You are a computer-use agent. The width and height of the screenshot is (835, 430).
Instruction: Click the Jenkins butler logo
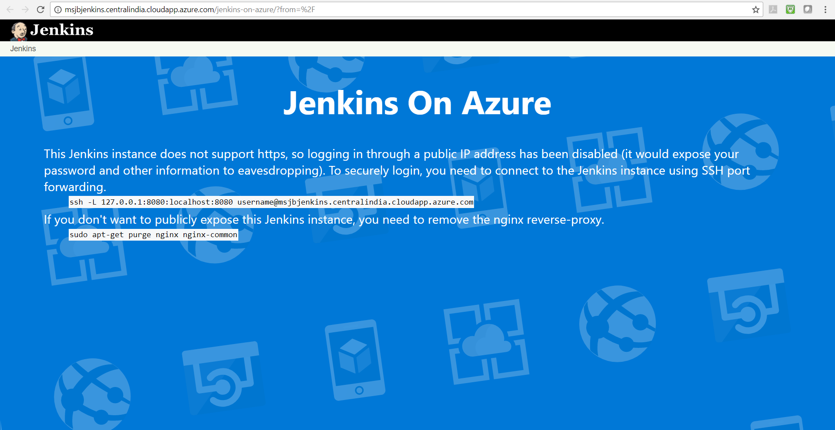(x=19, y=31)
